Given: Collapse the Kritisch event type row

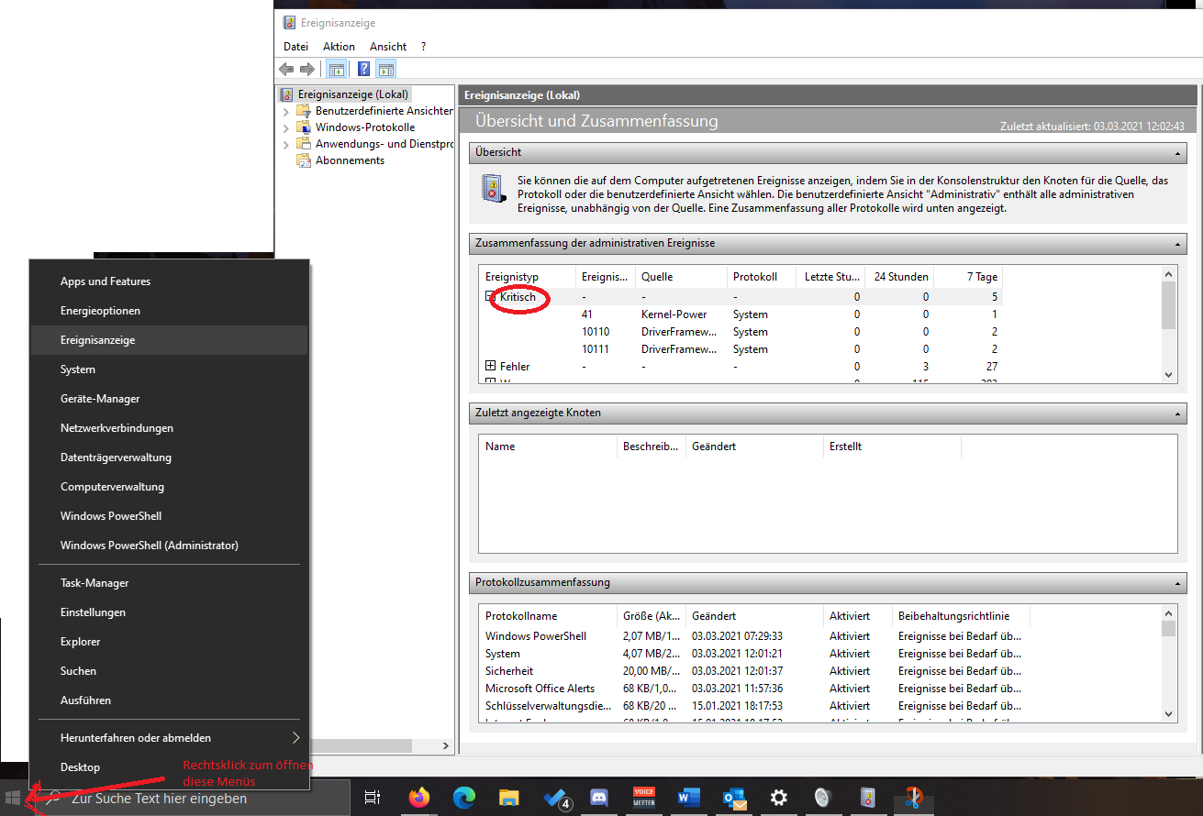Looking at the screenshot, I should [x=490, y=297].
